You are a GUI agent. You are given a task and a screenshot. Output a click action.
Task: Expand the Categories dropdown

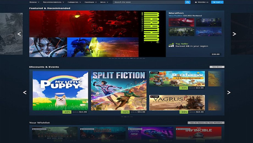pyautogui.click(x=74, y=2)
